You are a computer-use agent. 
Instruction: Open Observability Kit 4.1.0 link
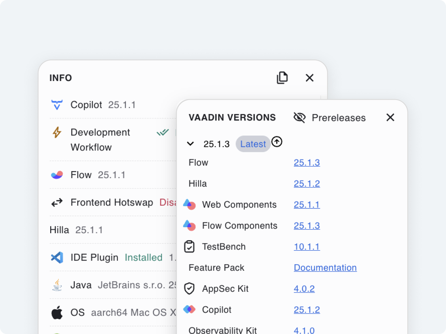tap(304, 330)
